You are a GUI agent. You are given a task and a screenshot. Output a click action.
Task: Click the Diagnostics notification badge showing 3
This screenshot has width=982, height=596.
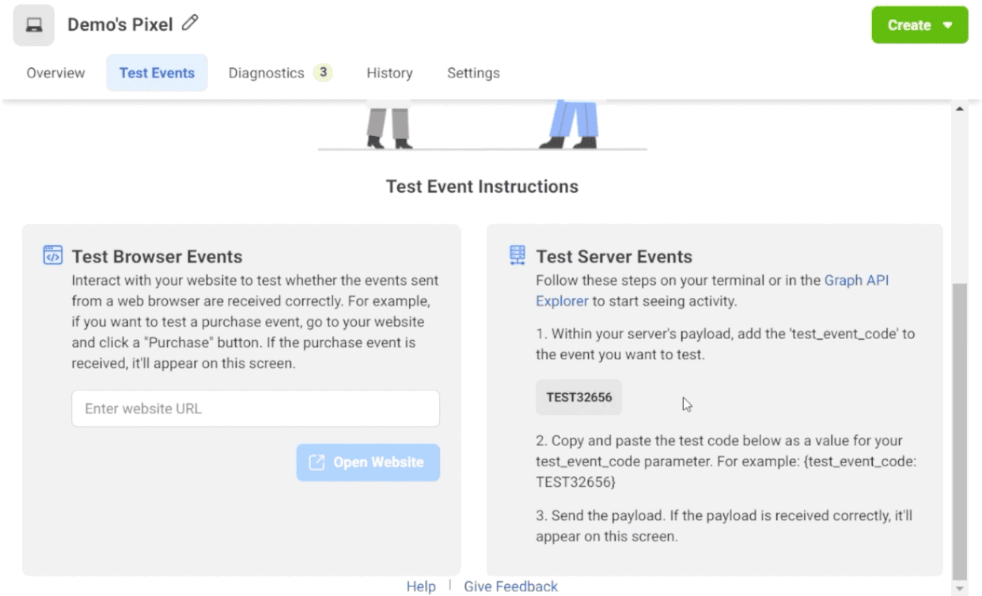(324, 72)
